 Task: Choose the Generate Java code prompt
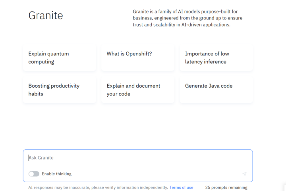pos(216,90)
